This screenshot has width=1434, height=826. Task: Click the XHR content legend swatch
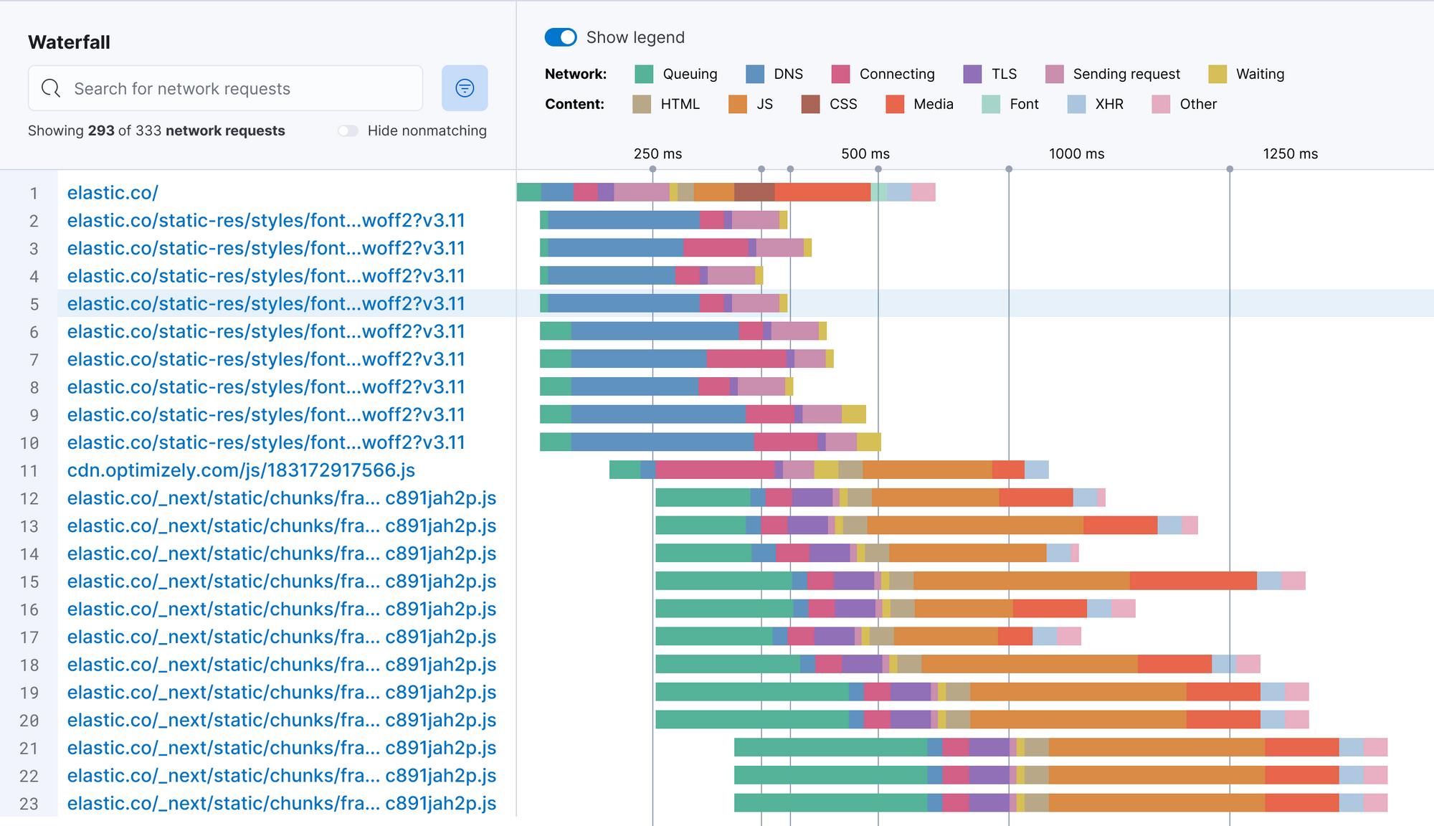point(1075,104)
